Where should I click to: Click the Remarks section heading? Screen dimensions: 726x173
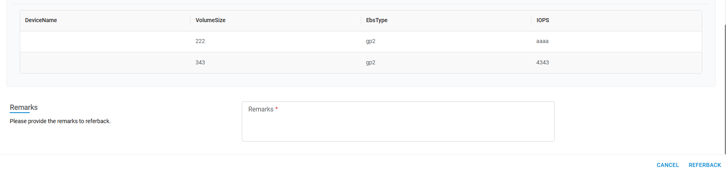(24, 107)
